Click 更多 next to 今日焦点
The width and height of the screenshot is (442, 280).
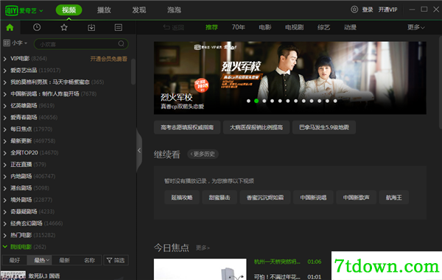203,248
